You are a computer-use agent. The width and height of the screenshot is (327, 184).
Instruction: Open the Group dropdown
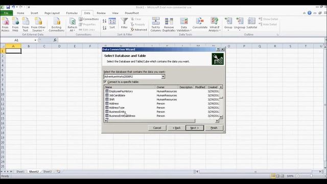tap(228, 29)
